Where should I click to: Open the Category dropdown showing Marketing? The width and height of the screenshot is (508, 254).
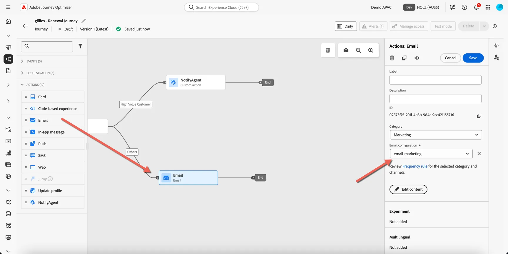pyautogui.click(x=436, y=135)
